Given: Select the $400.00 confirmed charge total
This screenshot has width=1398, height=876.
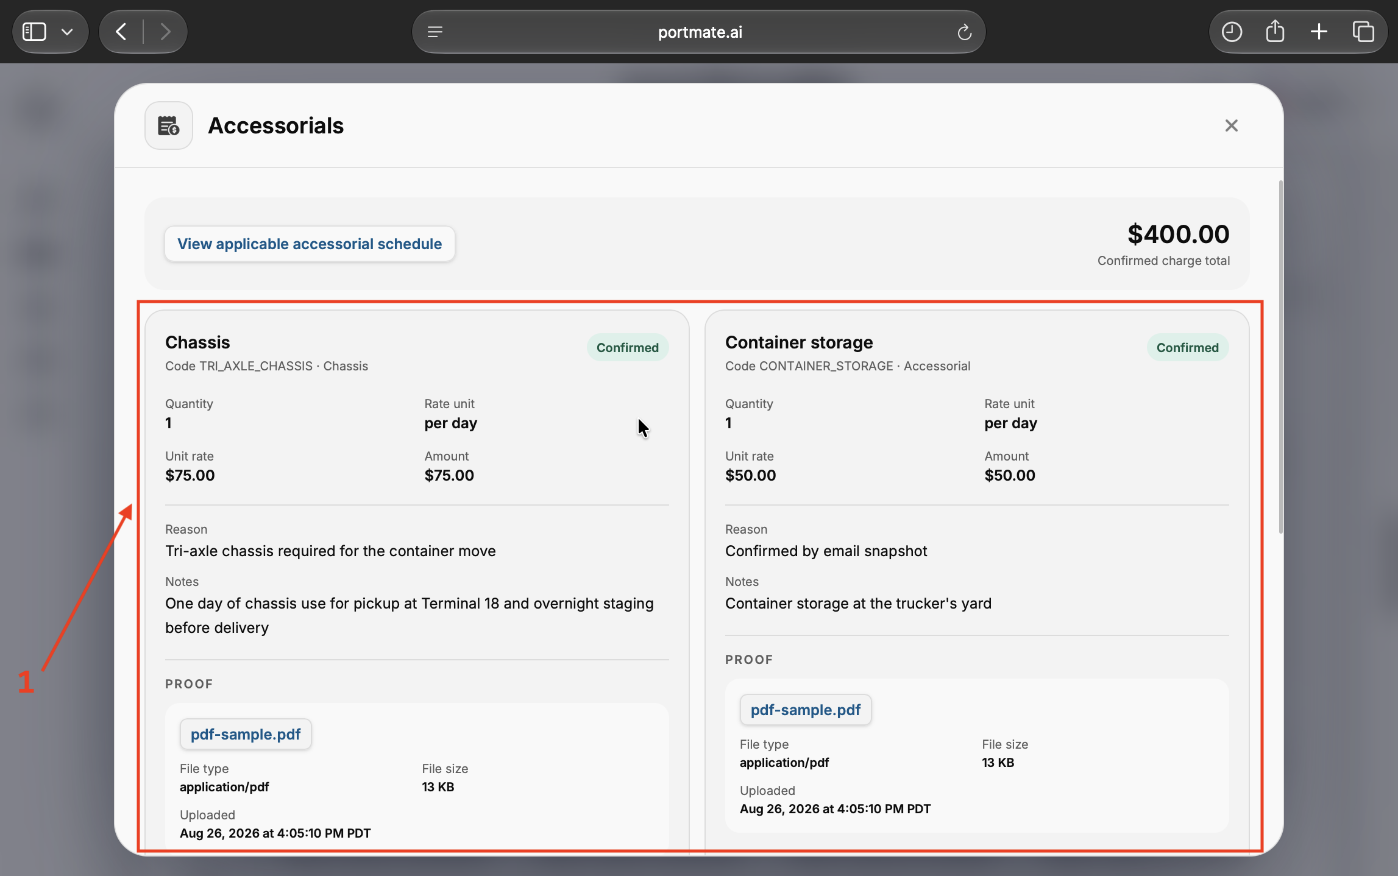Looking at the screenshot, I should [1178, 234].
